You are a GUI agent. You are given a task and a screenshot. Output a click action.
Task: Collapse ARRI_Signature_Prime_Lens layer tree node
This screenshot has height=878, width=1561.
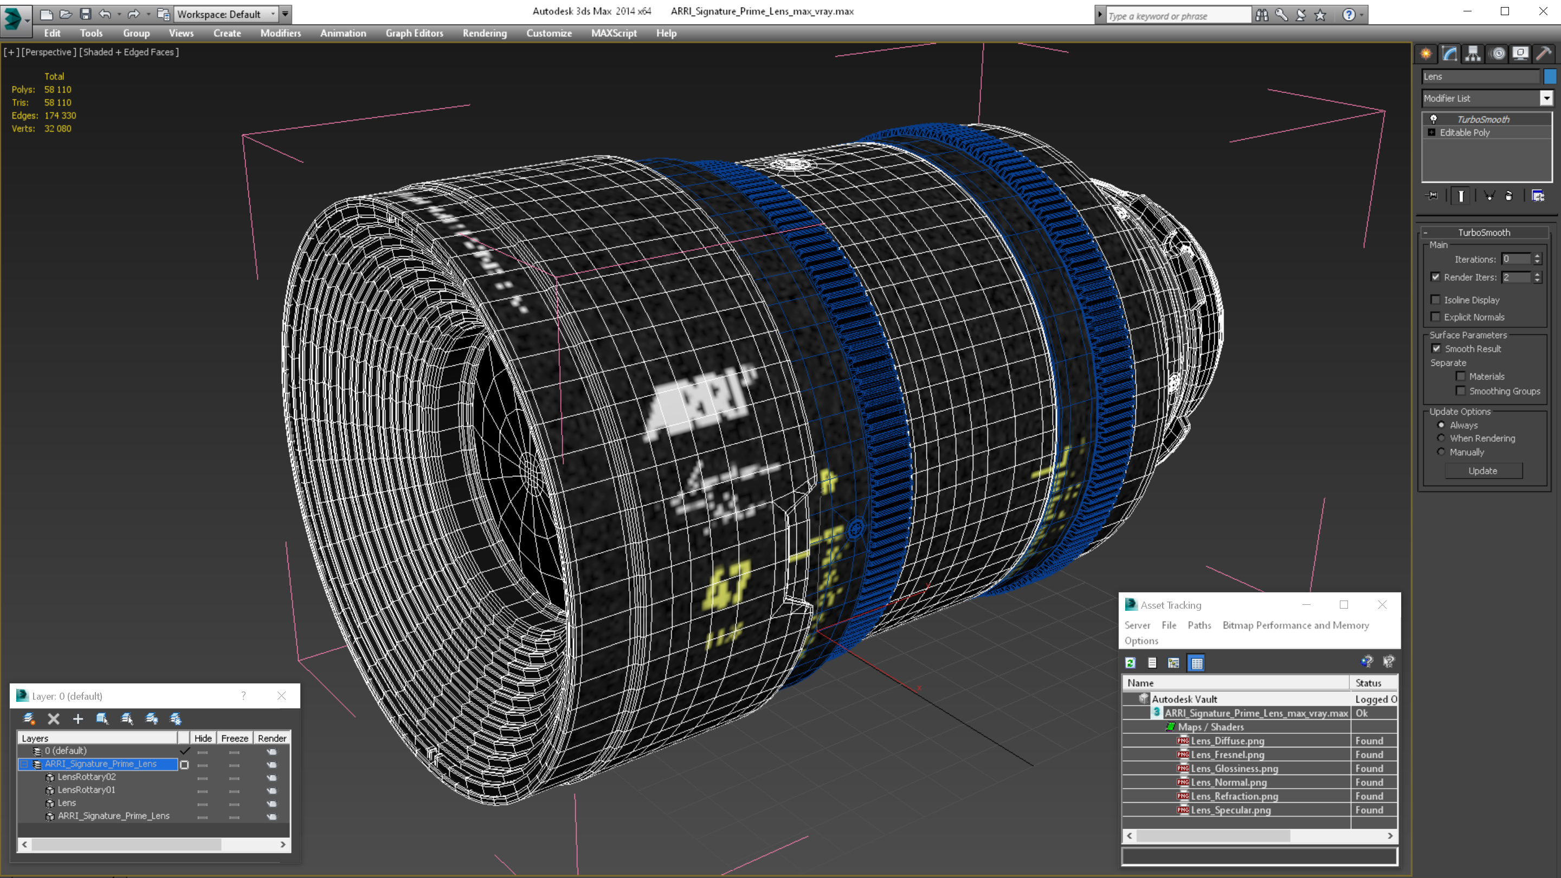coord(24,764)
